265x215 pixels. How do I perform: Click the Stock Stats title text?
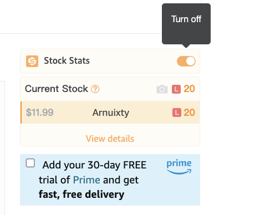point(67,60)
